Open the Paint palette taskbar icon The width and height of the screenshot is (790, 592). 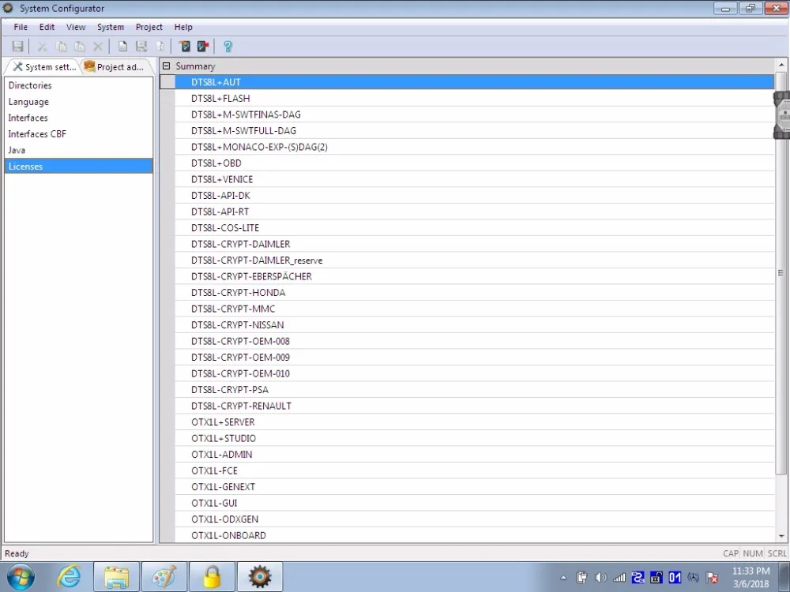164,577
